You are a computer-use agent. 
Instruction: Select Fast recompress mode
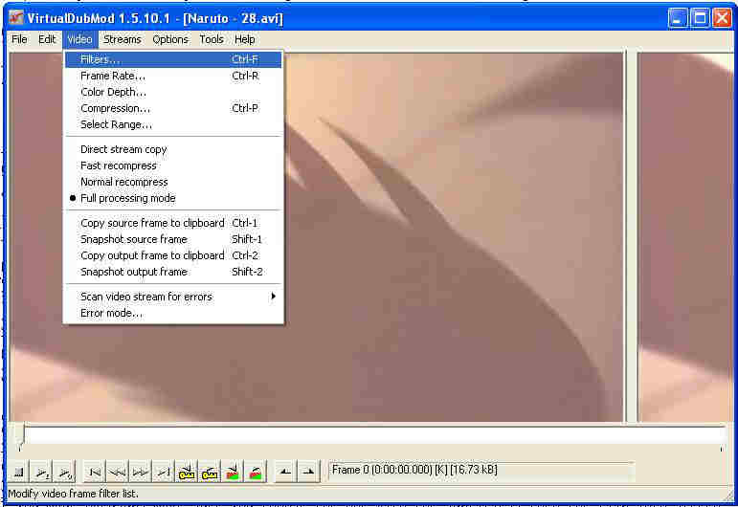click(x=173, y=165)
